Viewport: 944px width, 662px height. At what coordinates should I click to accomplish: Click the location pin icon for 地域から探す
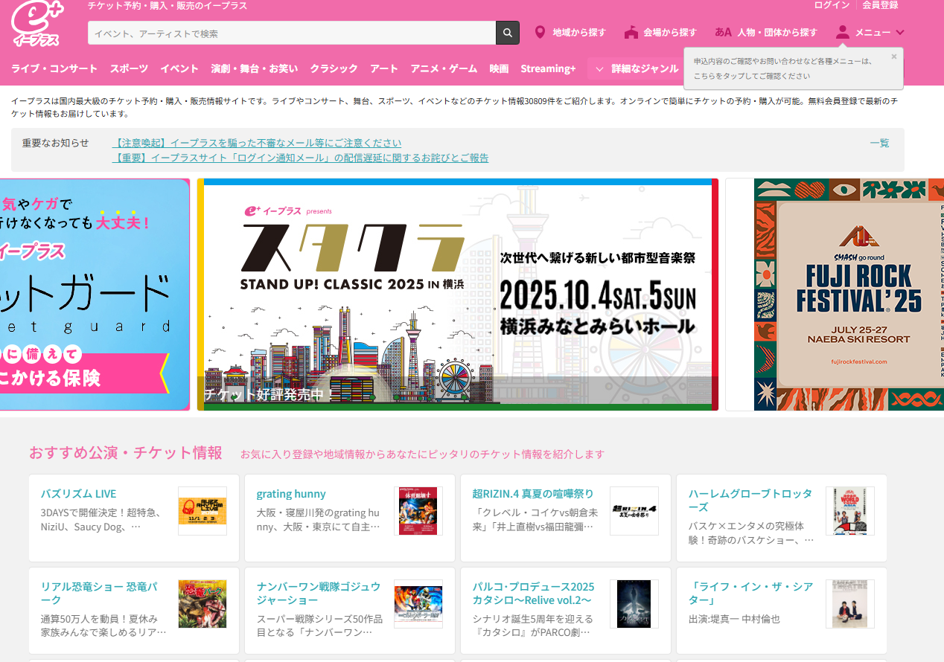pyautogui.click(x=540, y=33)
